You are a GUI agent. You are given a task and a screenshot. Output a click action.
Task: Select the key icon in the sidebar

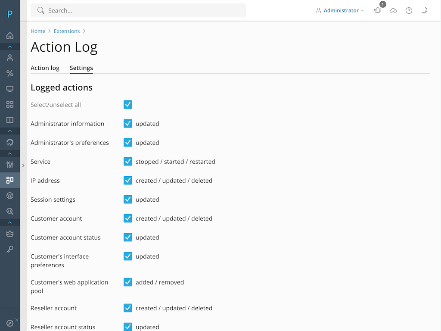click(x=9, y=249)
